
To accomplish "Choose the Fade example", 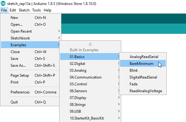I will click(x=143, y=84).
